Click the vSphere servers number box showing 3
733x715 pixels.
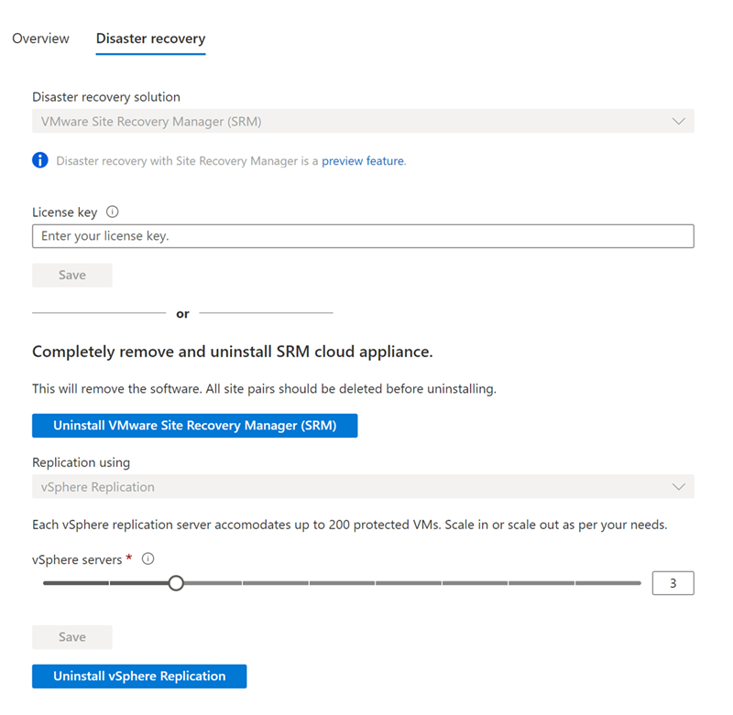click(x=673, y=583)
